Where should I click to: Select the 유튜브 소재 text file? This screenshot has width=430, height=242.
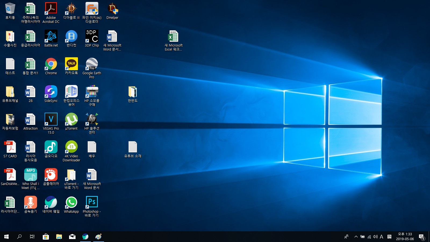click(x=133, y=150)
